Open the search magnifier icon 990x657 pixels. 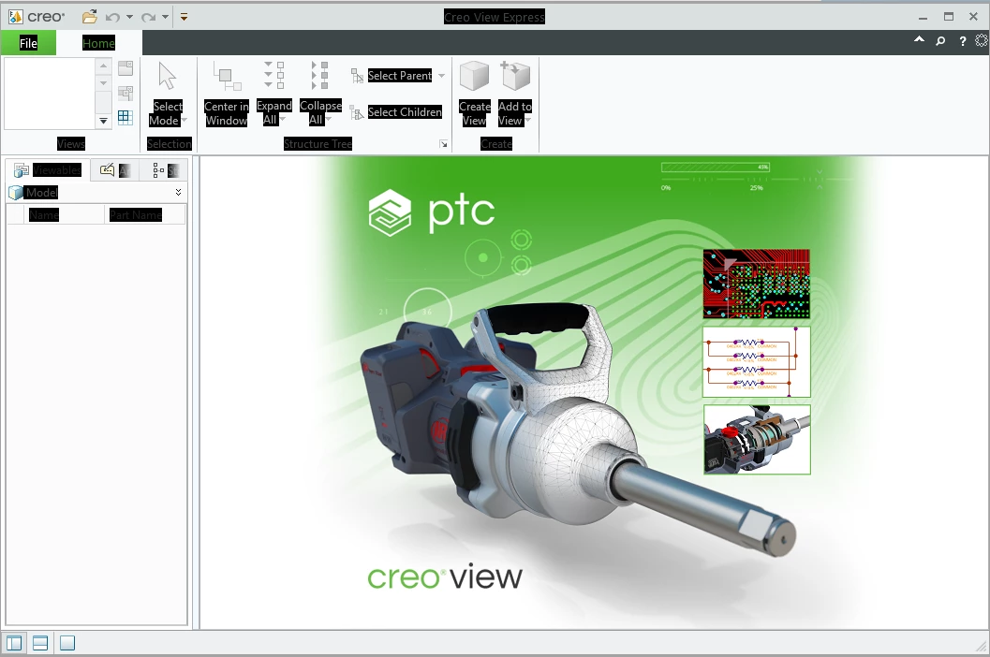pos(940,41)
